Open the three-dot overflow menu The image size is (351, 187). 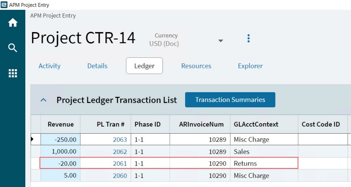(249, 39)
